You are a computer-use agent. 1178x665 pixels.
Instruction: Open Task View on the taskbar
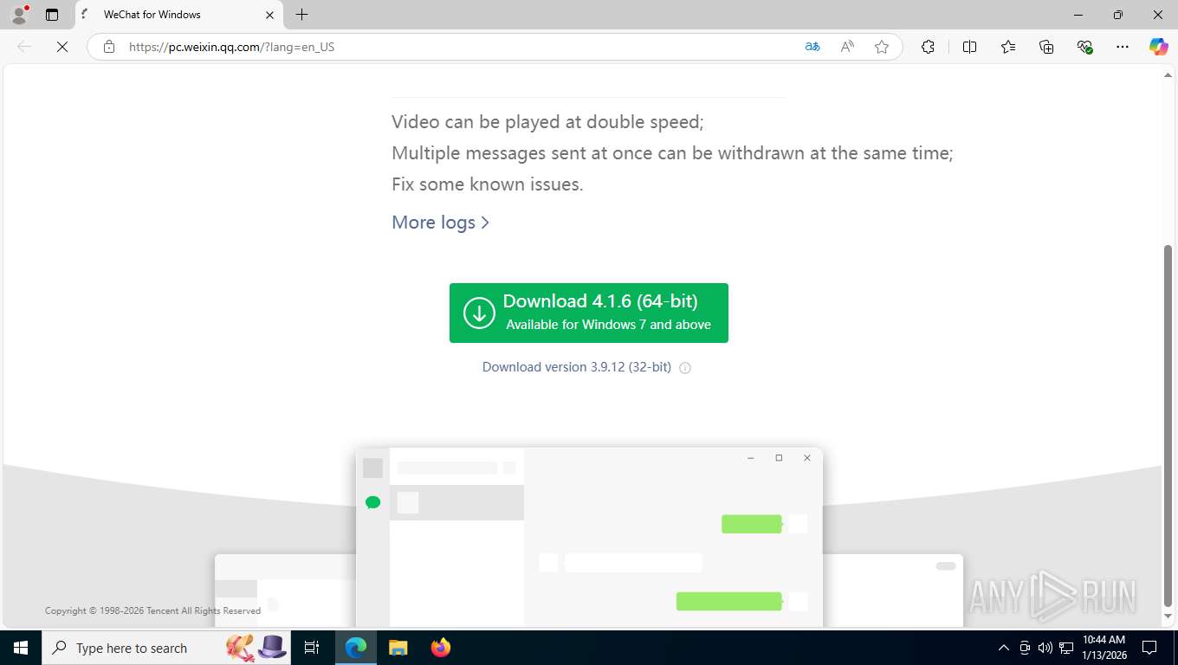click(x=312, y=648)
